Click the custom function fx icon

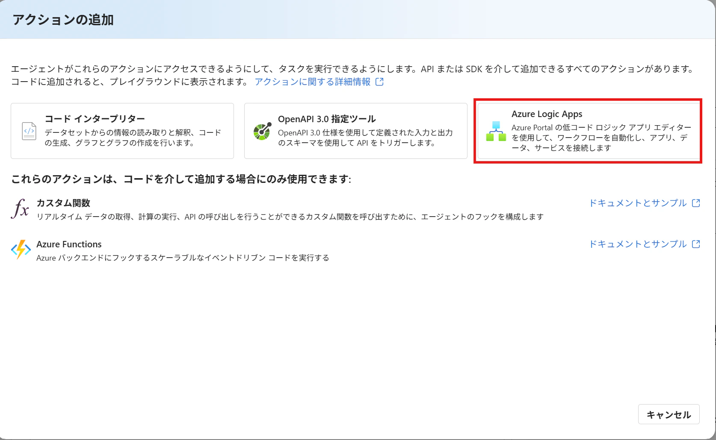[20, 208]
